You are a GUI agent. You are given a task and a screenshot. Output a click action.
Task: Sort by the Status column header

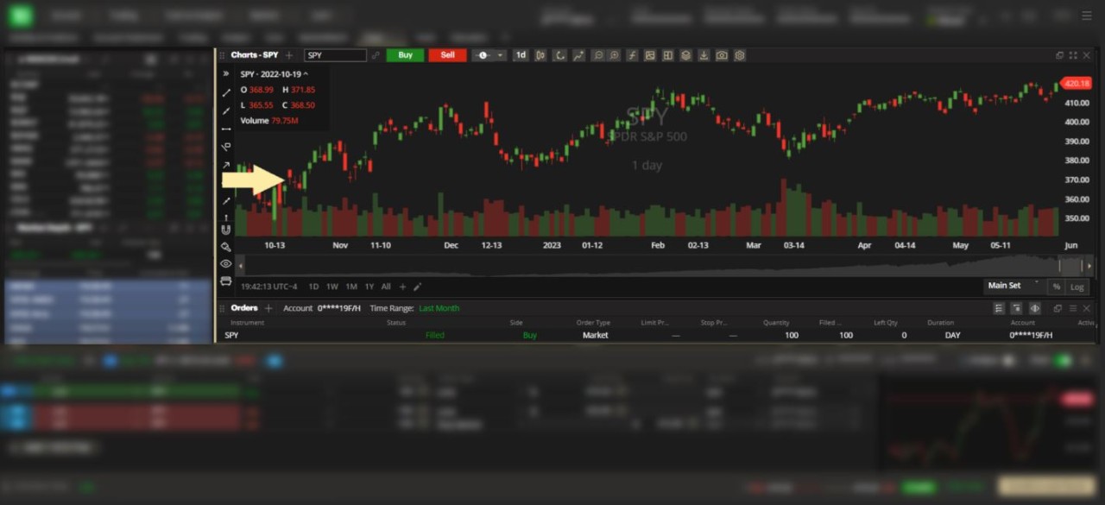396,323
